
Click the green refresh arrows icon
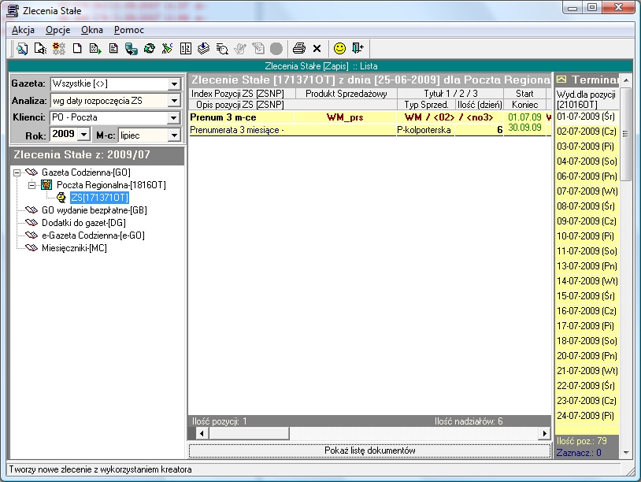tap(149, 49)
